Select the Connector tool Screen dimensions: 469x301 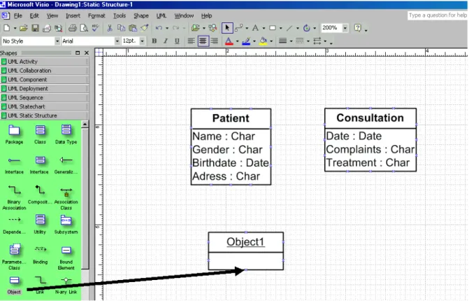click(238, 28)
